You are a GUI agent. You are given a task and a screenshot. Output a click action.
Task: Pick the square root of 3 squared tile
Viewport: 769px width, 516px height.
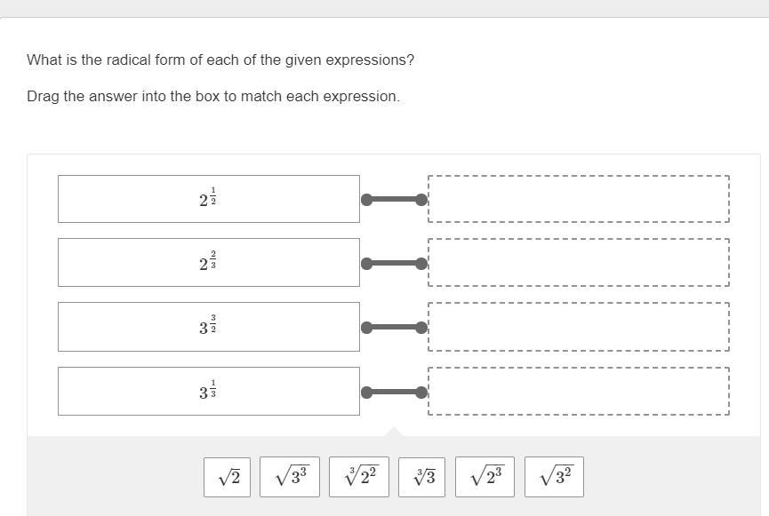(555, 477)
